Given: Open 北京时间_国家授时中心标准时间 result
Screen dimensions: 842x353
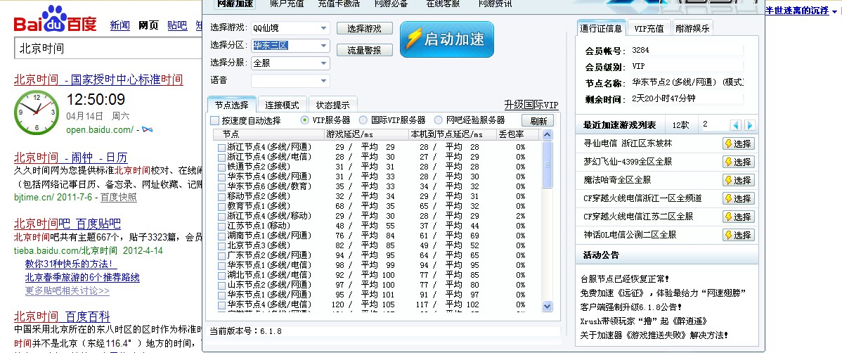Looking at the screenshot, I should point(98,80).
